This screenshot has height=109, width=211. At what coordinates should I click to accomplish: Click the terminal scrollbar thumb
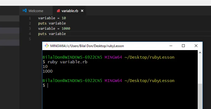click(200, 96)
